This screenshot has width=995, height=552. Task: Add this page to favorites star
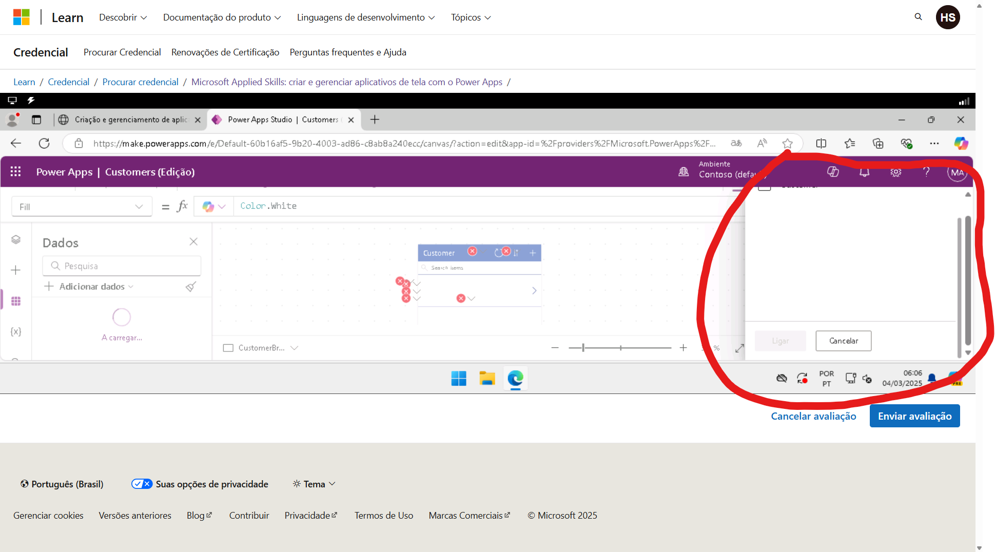(x=788, y=144)
